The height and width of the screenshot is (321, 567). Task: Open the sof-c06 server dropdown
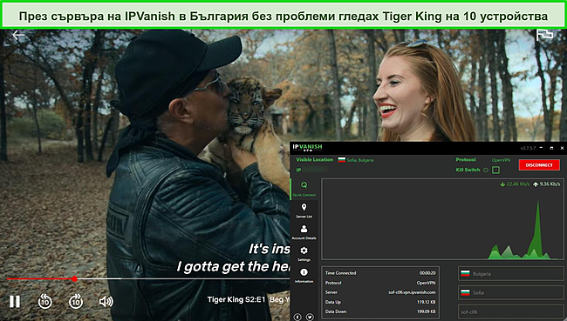click(x=511, y=311)
